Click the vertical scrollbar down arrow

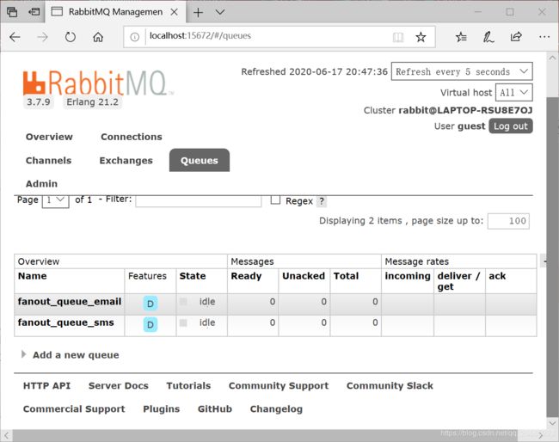coord(552,423)
